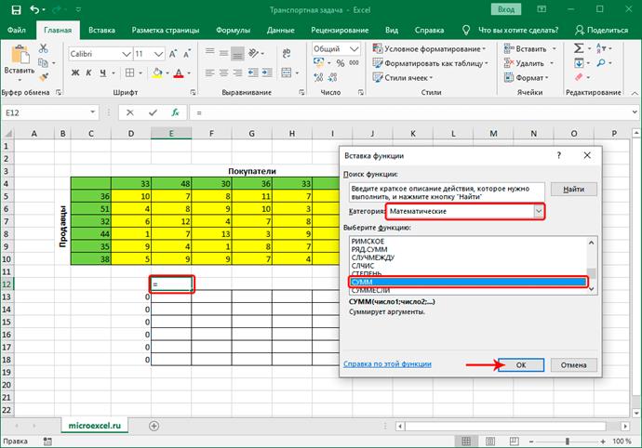This screenshot has height=448, width=642.
Task: Open the number format Общий dropdown
Action: click(x=354, y=49)
